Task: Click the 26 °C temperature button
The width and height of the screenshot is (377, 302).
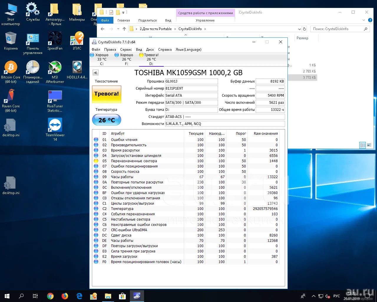Action: (107, 120)
